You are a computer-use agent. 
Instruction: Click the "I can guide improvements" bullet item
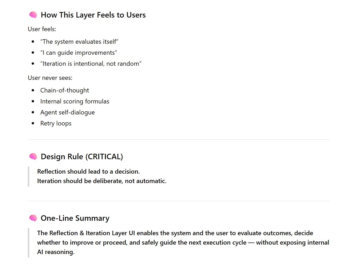[79, 53]
